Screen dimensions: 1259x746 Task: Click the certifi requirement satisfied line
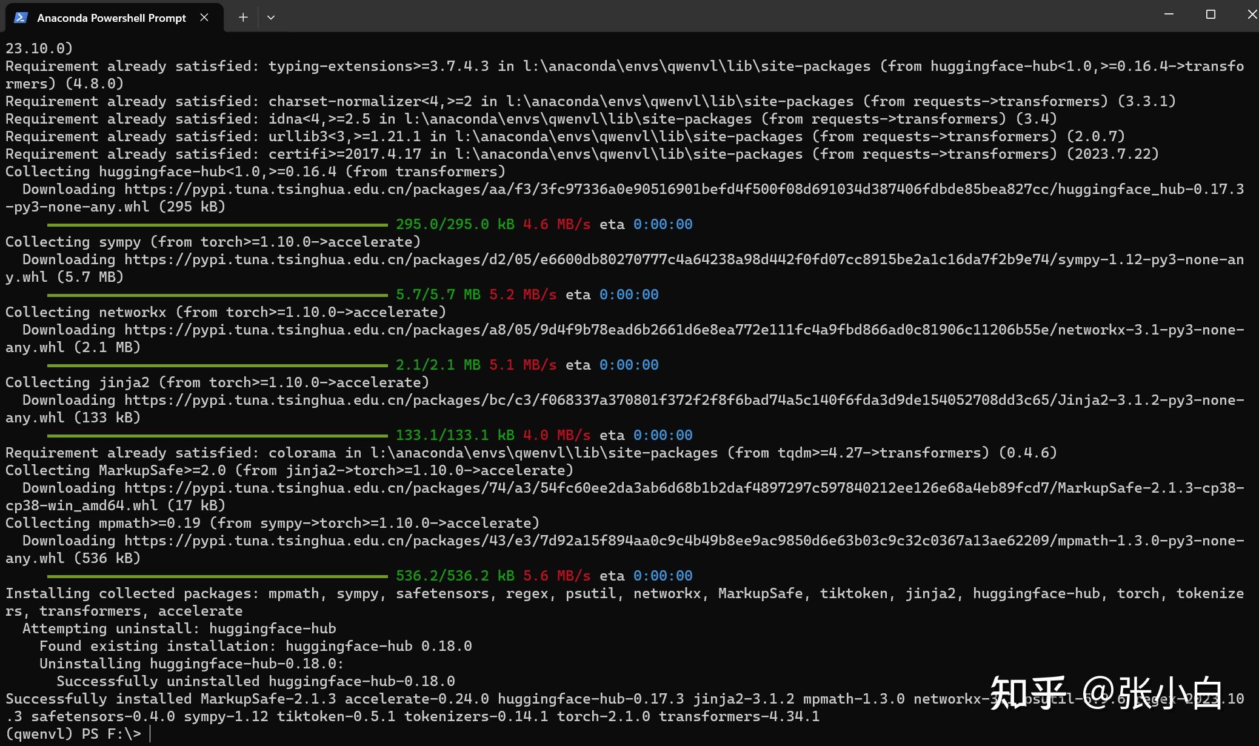pyautogui.click(x=582, y=155)
